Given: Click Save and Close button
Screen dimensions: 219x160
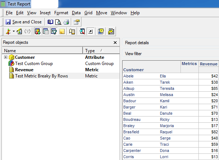Looking at the screenshot, I should [x=23, y=22].
